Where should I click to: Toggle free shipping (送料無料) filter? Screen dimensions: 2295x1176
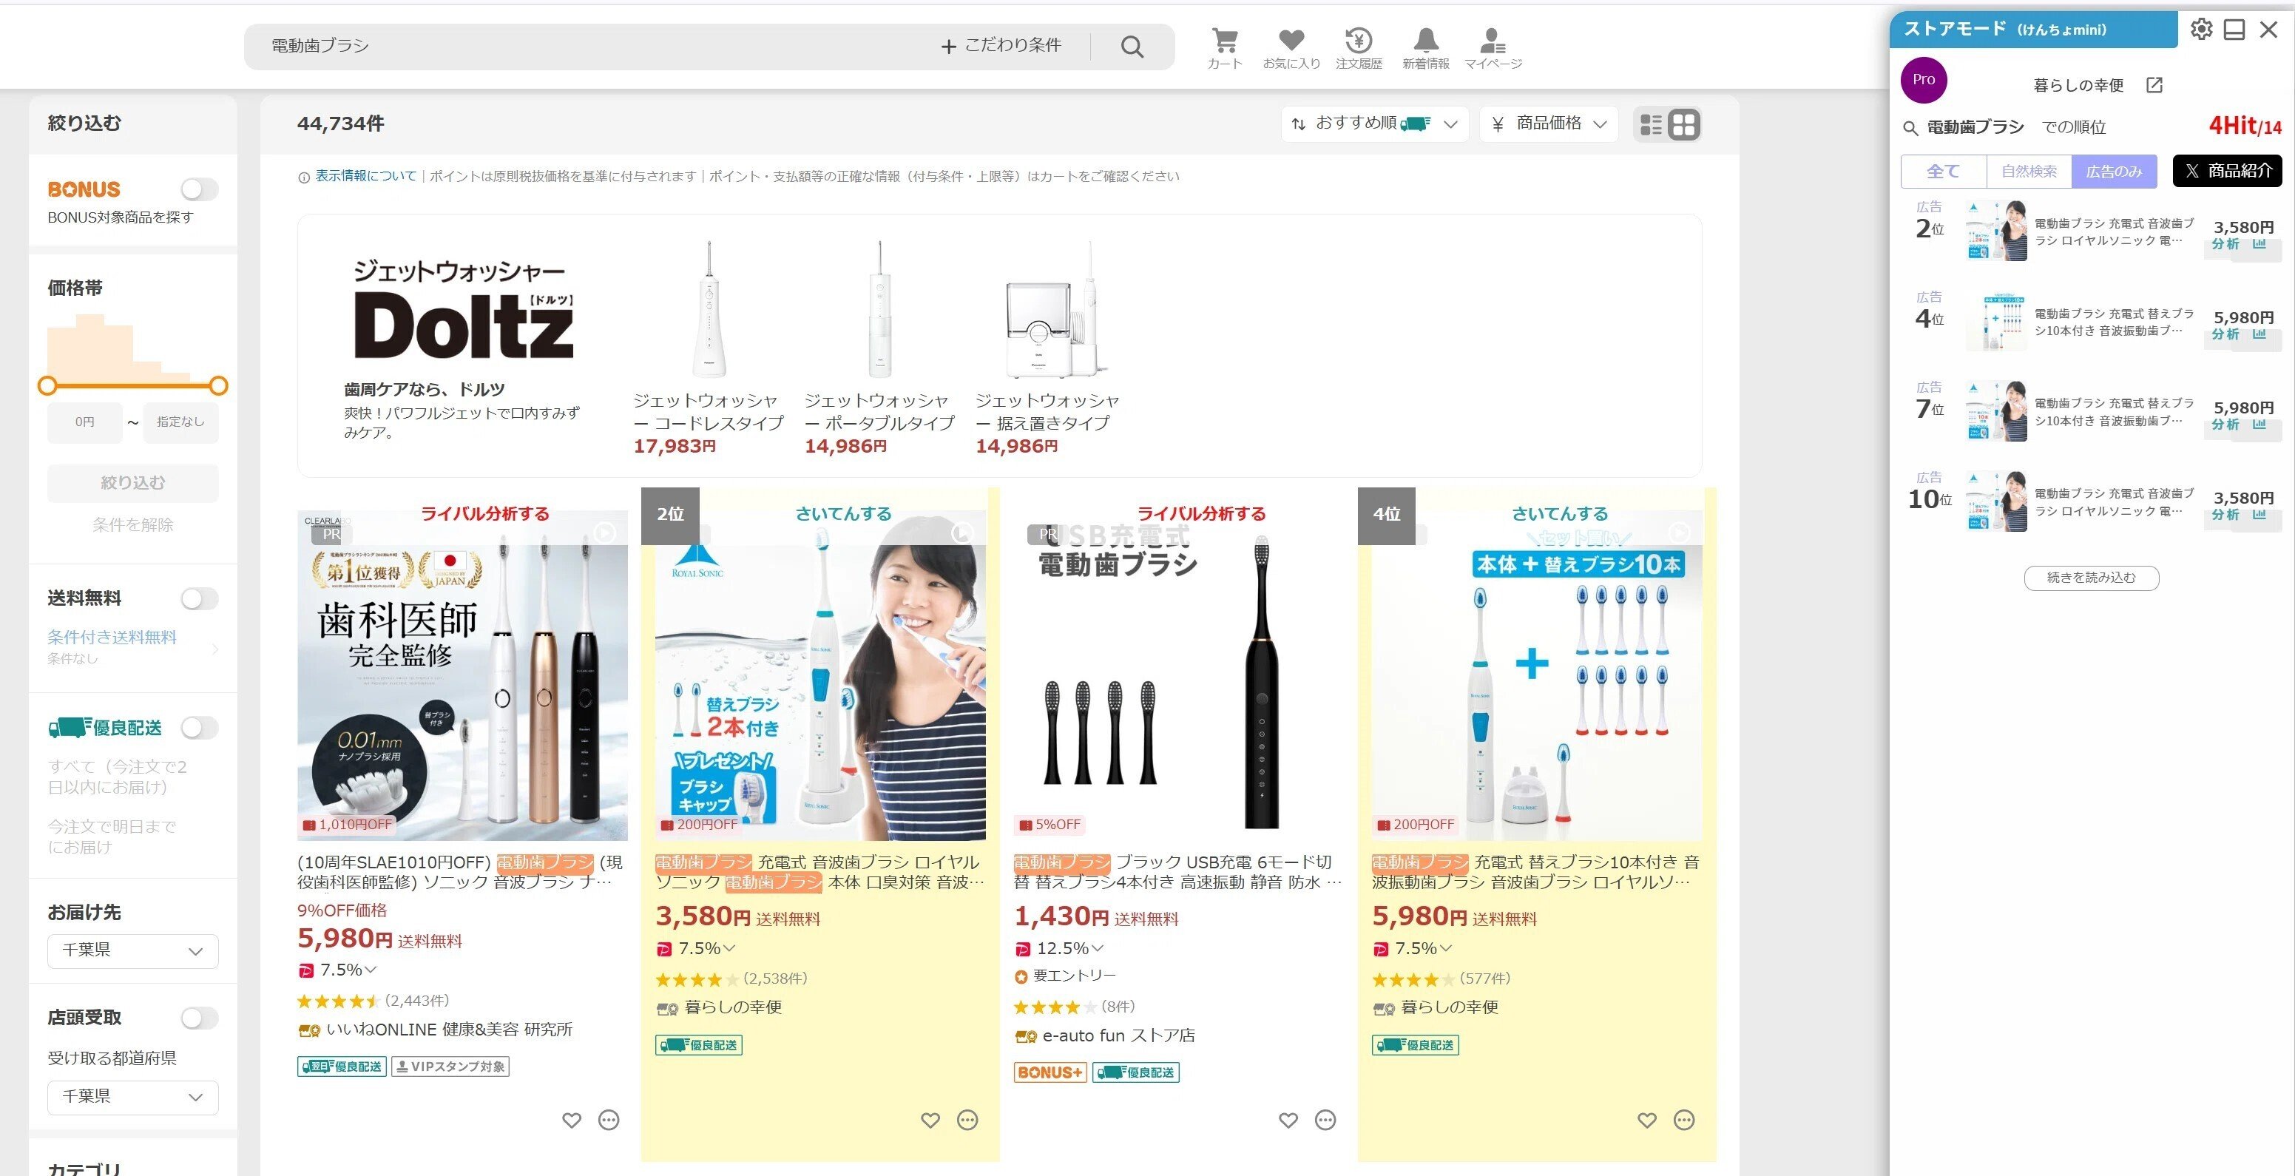click(200, 598)
